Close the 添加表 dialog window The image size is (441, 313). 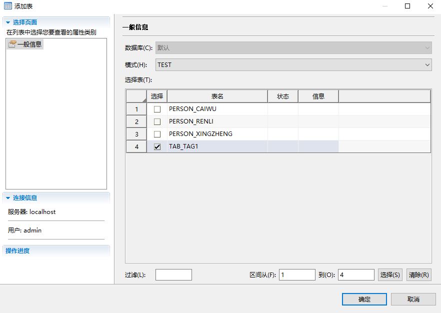(x=430, y=6)
